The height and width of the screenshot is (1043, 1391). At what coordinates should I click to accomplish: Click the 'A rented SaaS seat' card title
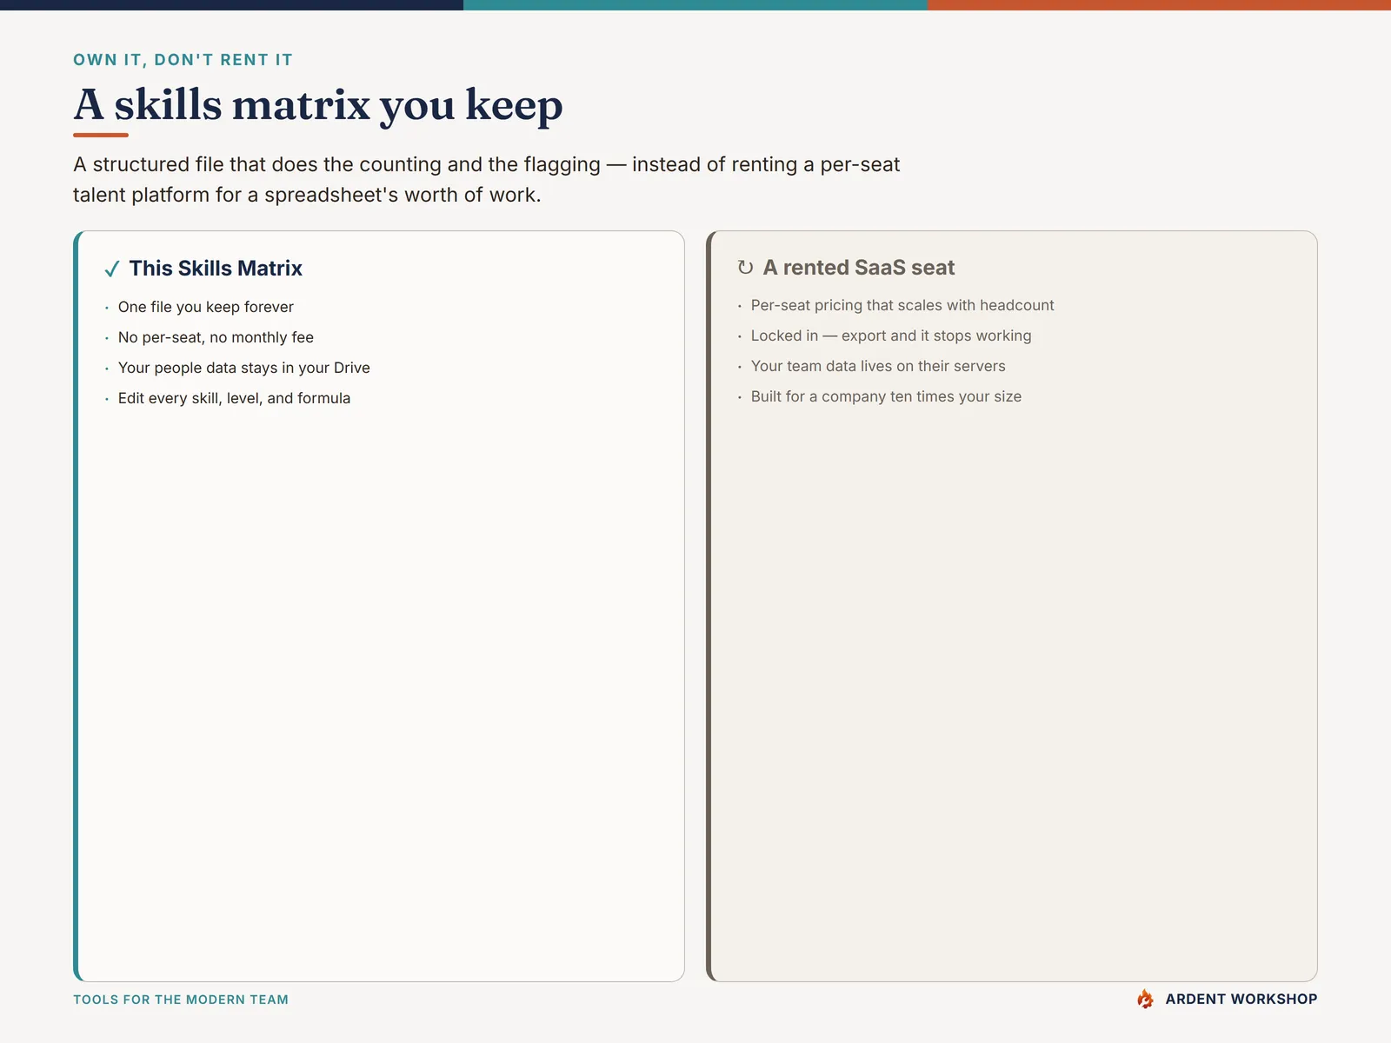click(859, 268)
